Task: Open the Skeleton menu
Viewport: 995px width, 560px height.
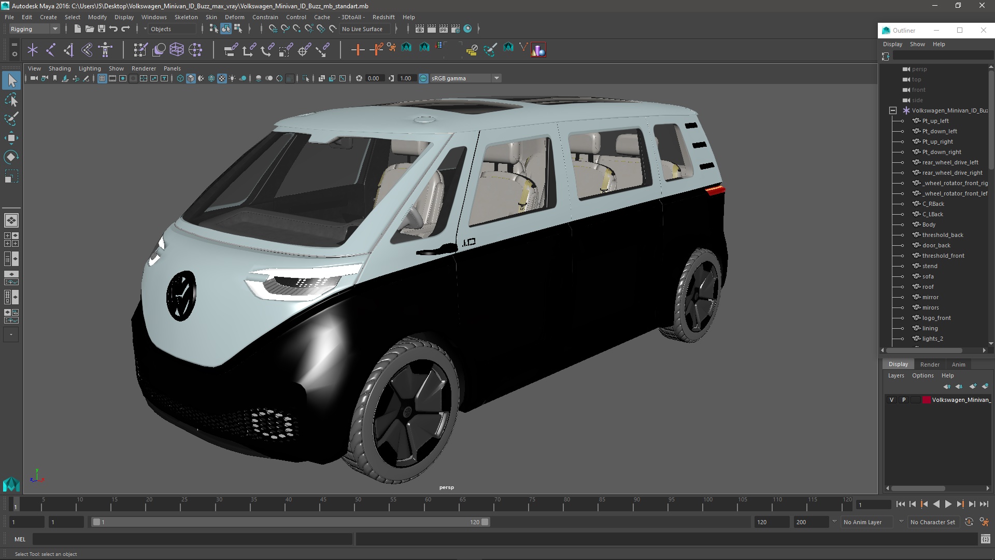Action: click(x=186, y=17)
